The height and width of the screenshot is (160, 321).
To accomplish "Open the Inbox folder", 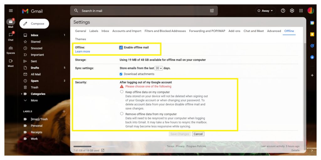I will (34, 35).
